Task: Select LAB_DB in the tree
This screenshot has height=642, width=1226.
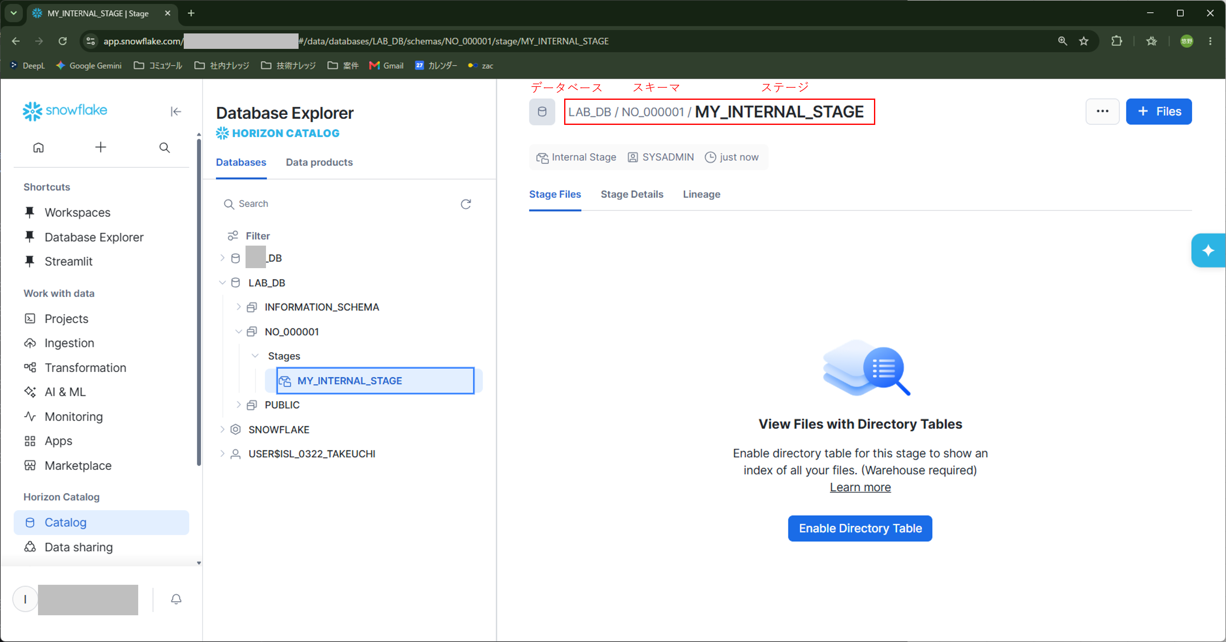Action: (266, 283)
